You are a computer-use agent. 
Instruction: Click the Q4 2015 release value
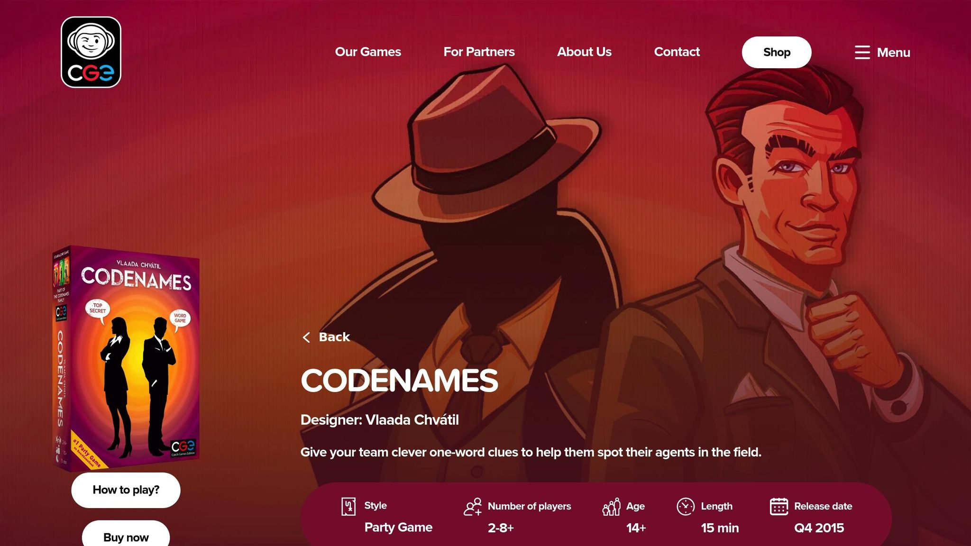click(819, 528)
